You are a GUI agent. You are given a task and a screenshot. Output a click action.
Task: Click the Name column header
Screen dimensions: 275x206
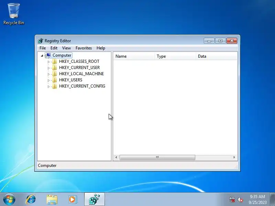click(x=134, y=56)
